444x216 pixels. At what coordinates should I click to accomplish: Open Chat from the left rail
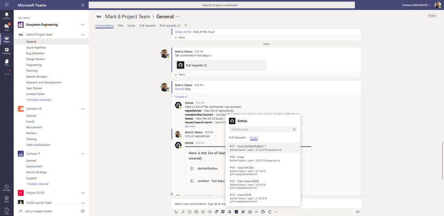[x=7, y=28]
